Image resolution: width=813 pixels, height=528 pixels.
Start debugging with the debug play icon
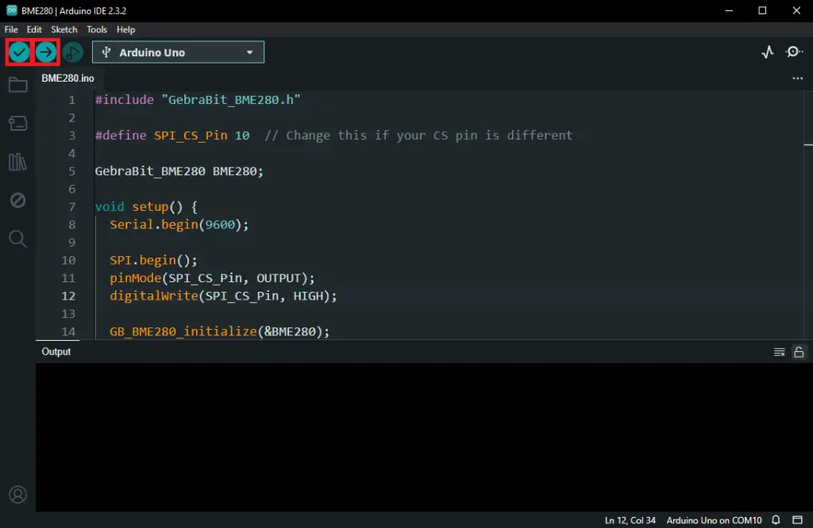tap(73, 52)
